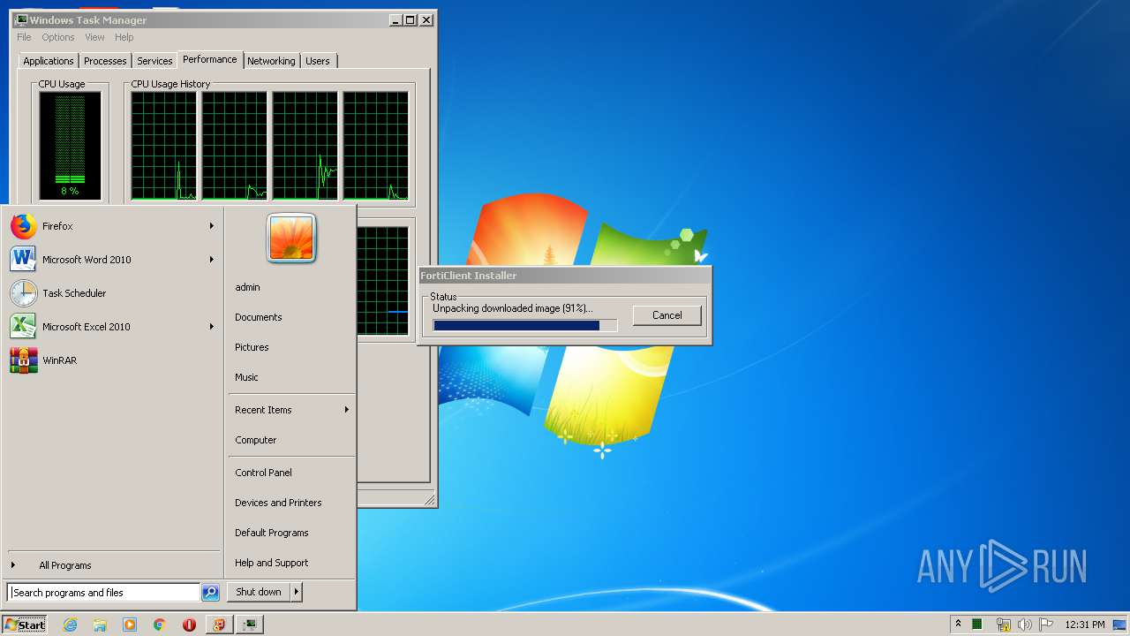
Task: Expand the Firefox jump list arrow
Action: 212,226
